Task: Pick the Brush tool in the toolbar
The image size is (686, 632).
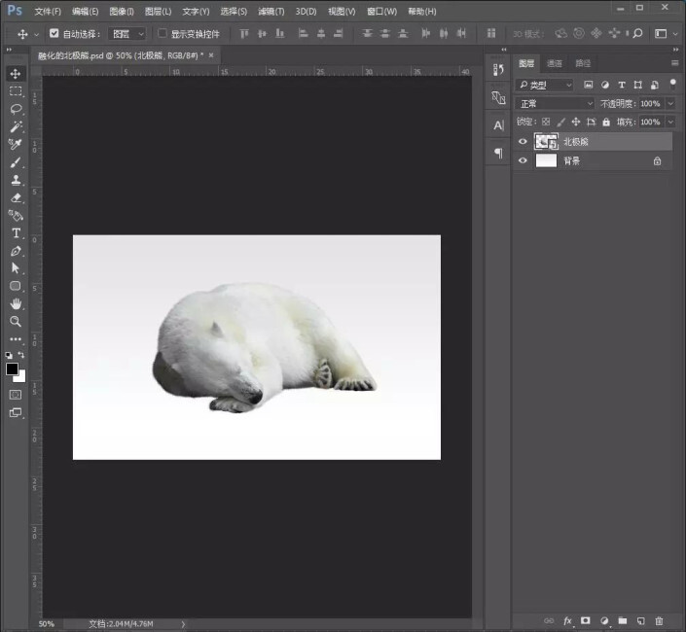Action: click(16, 162)
